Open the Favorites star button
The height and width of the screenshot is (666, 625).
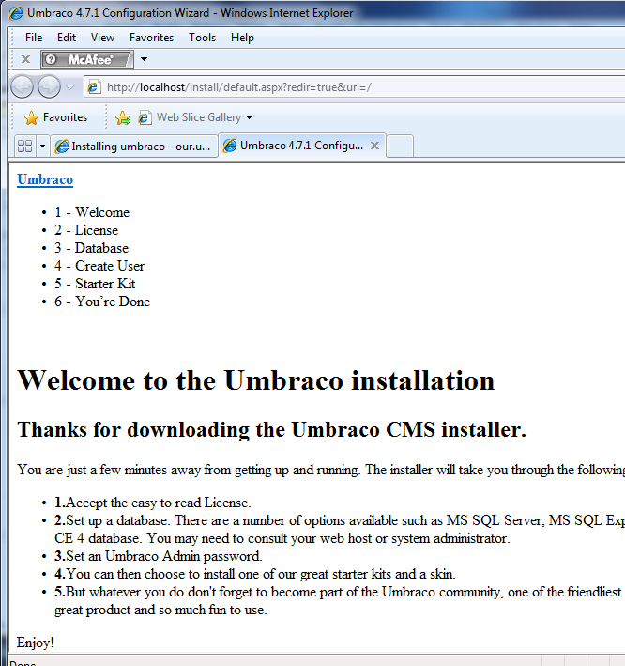pyautogui.click(x=55, y=117)
